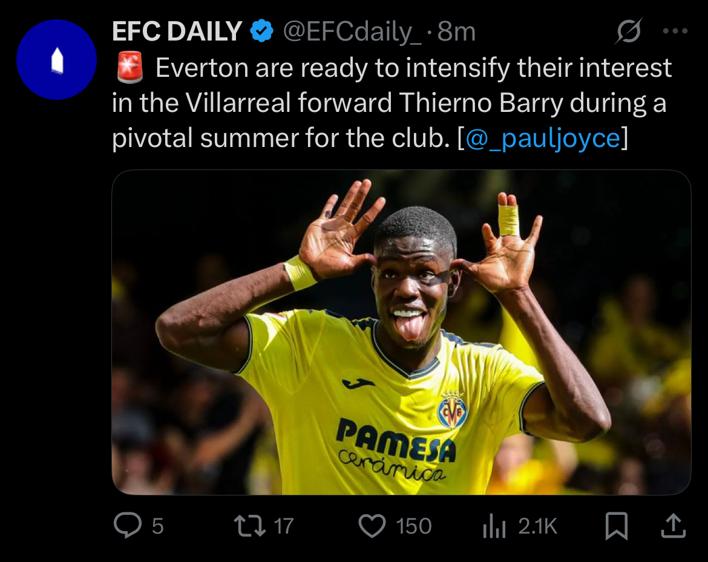Screen dimensions: 708x562
Task: Open the @_pauljoyce mention link
Action: [543, 139]
